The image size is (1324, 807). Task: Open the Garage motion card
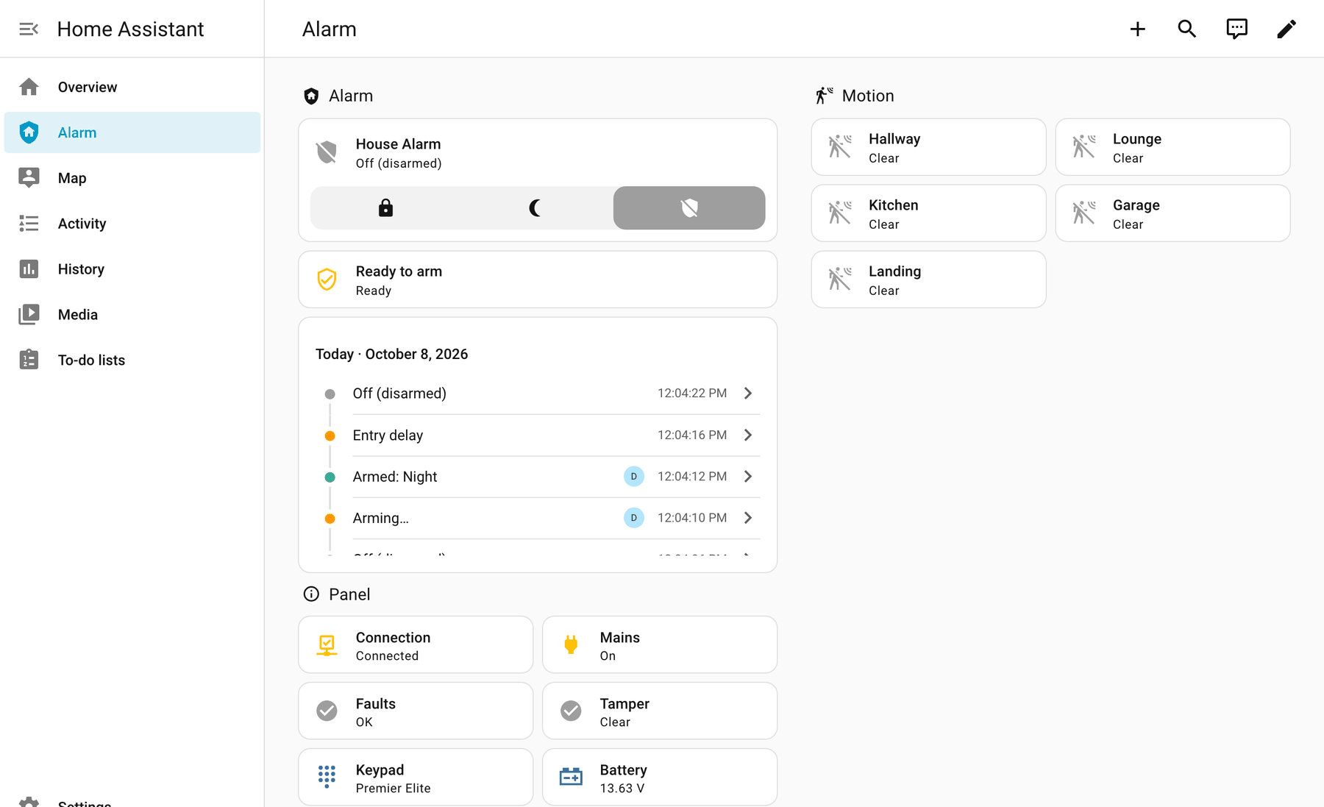coord(1172,213)
